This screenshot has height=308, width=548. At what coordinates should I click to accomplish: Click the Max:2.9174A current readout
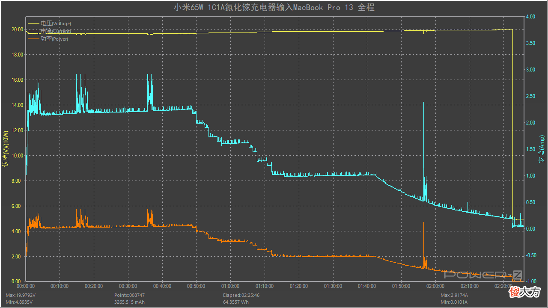pos(454,295)
